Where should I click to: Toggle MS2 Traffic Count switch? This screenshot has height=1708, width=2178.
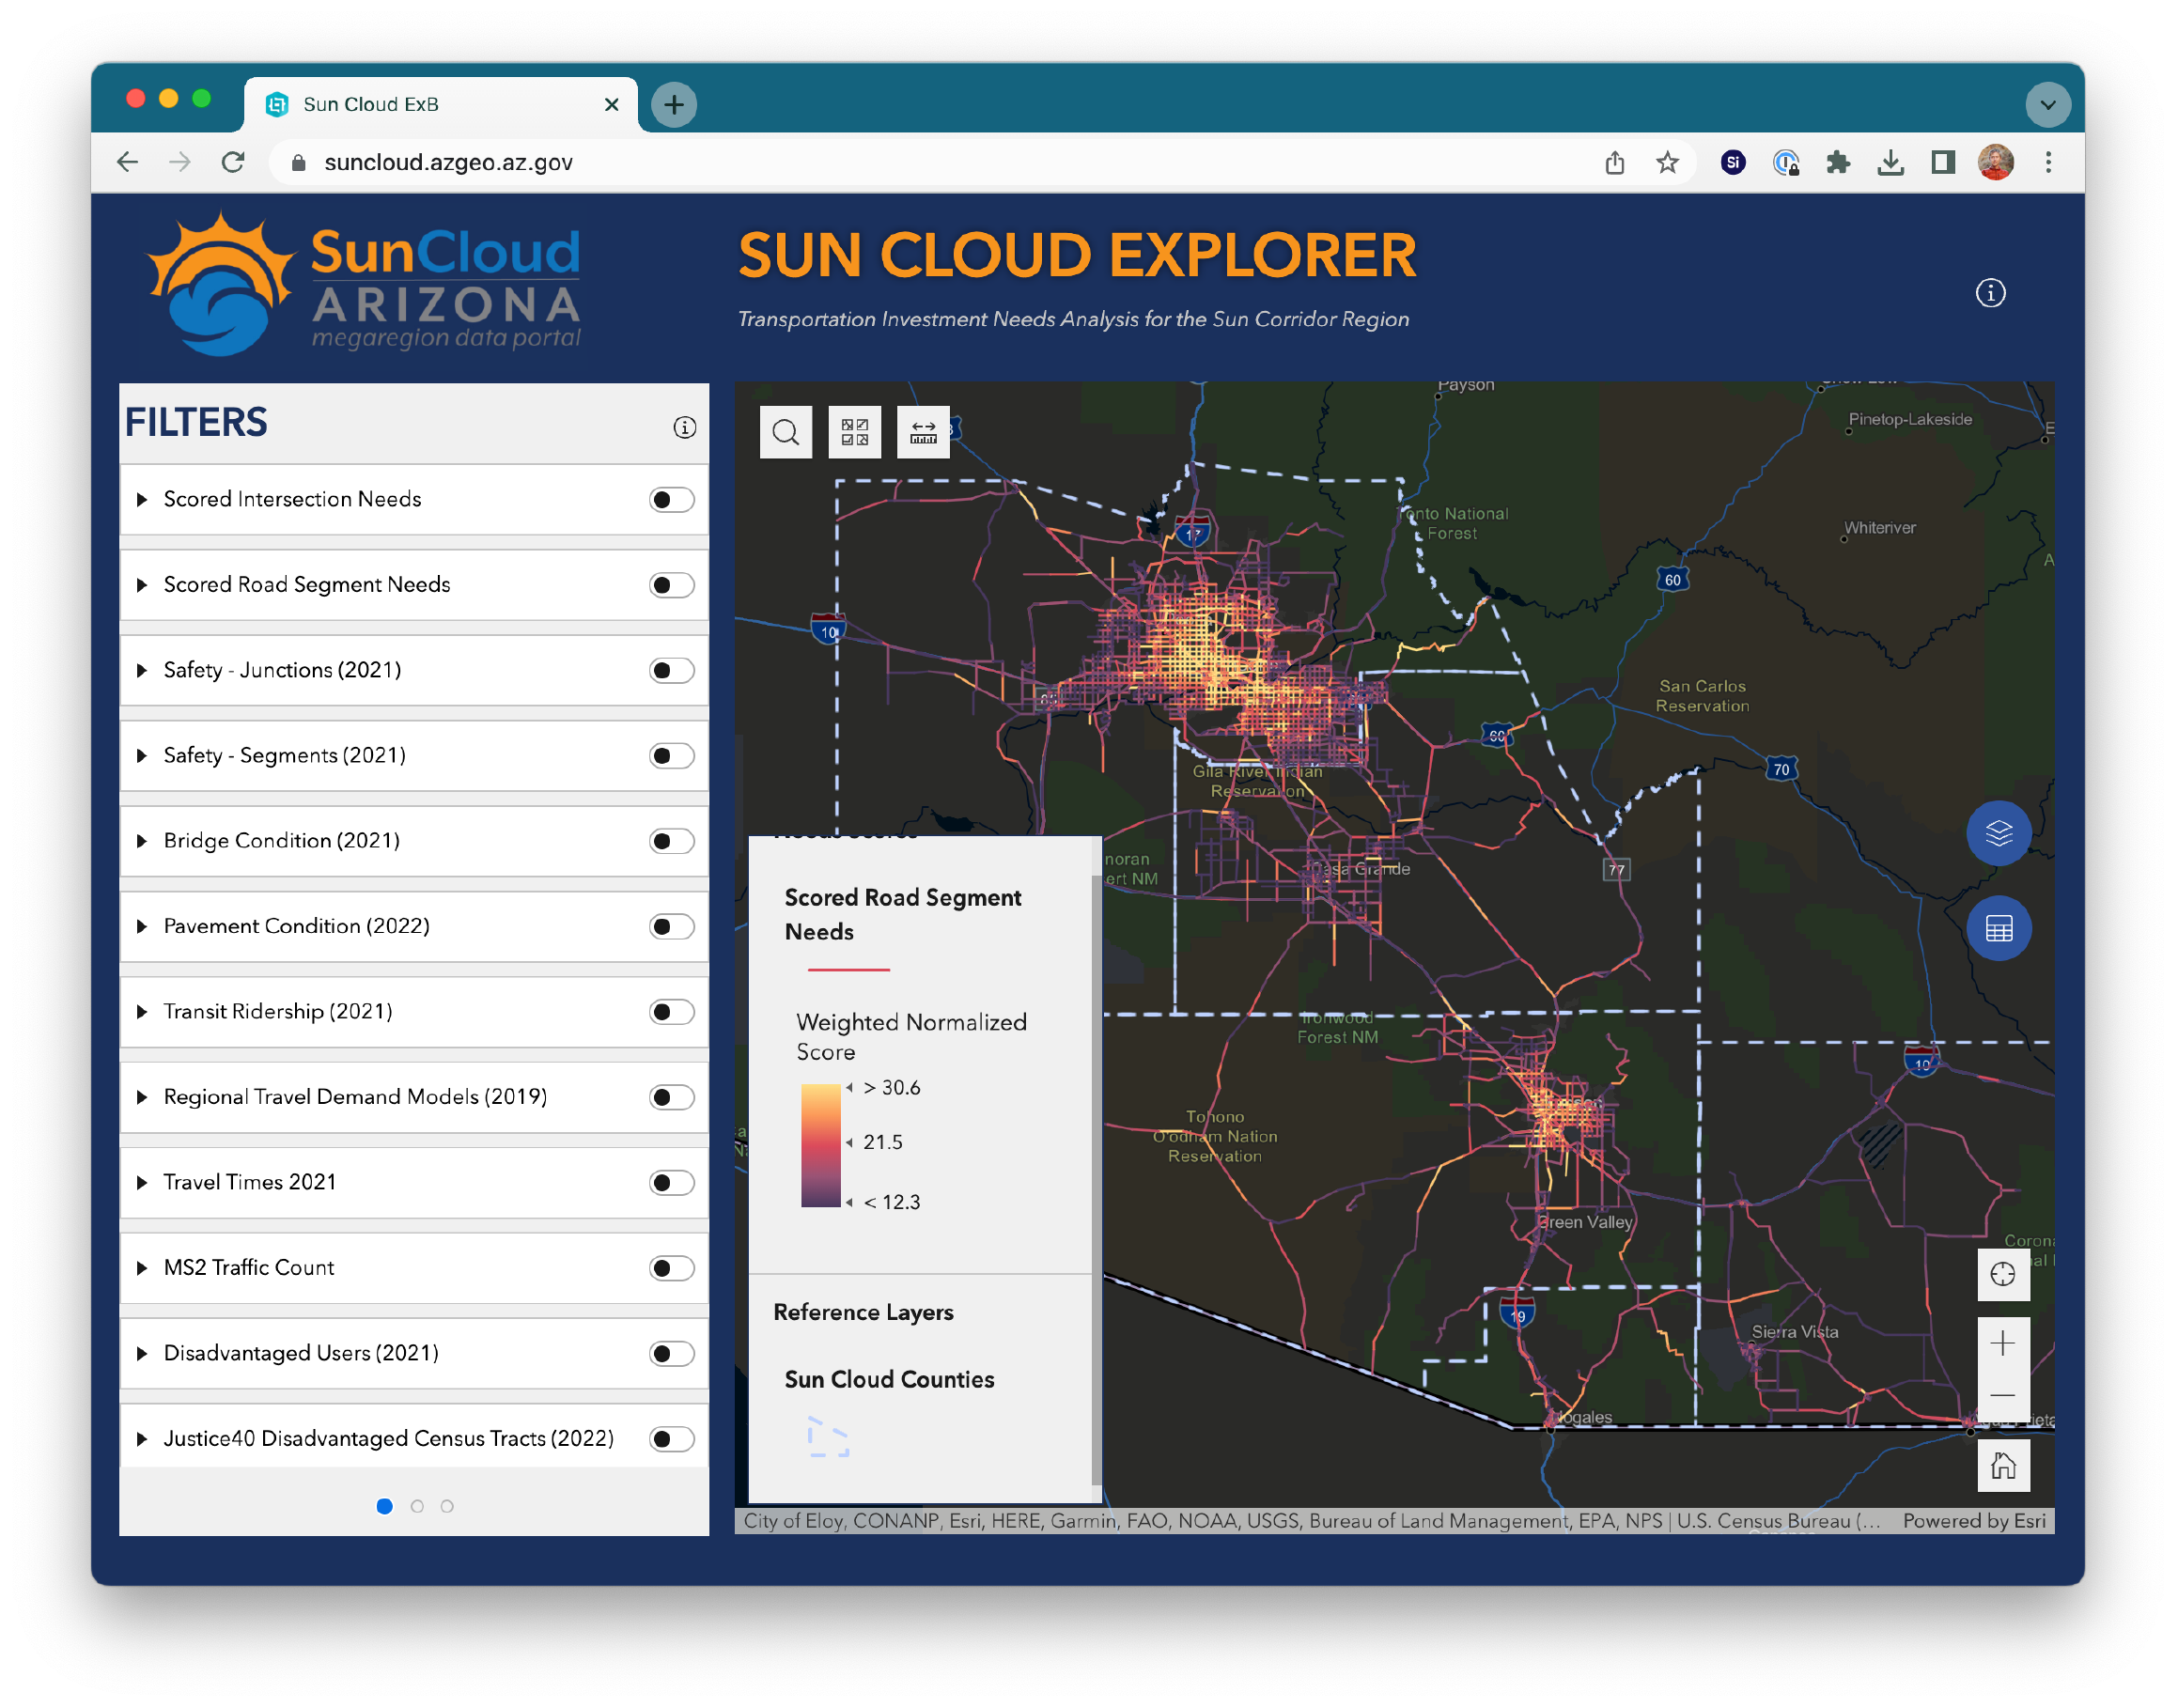point(671,1269)
